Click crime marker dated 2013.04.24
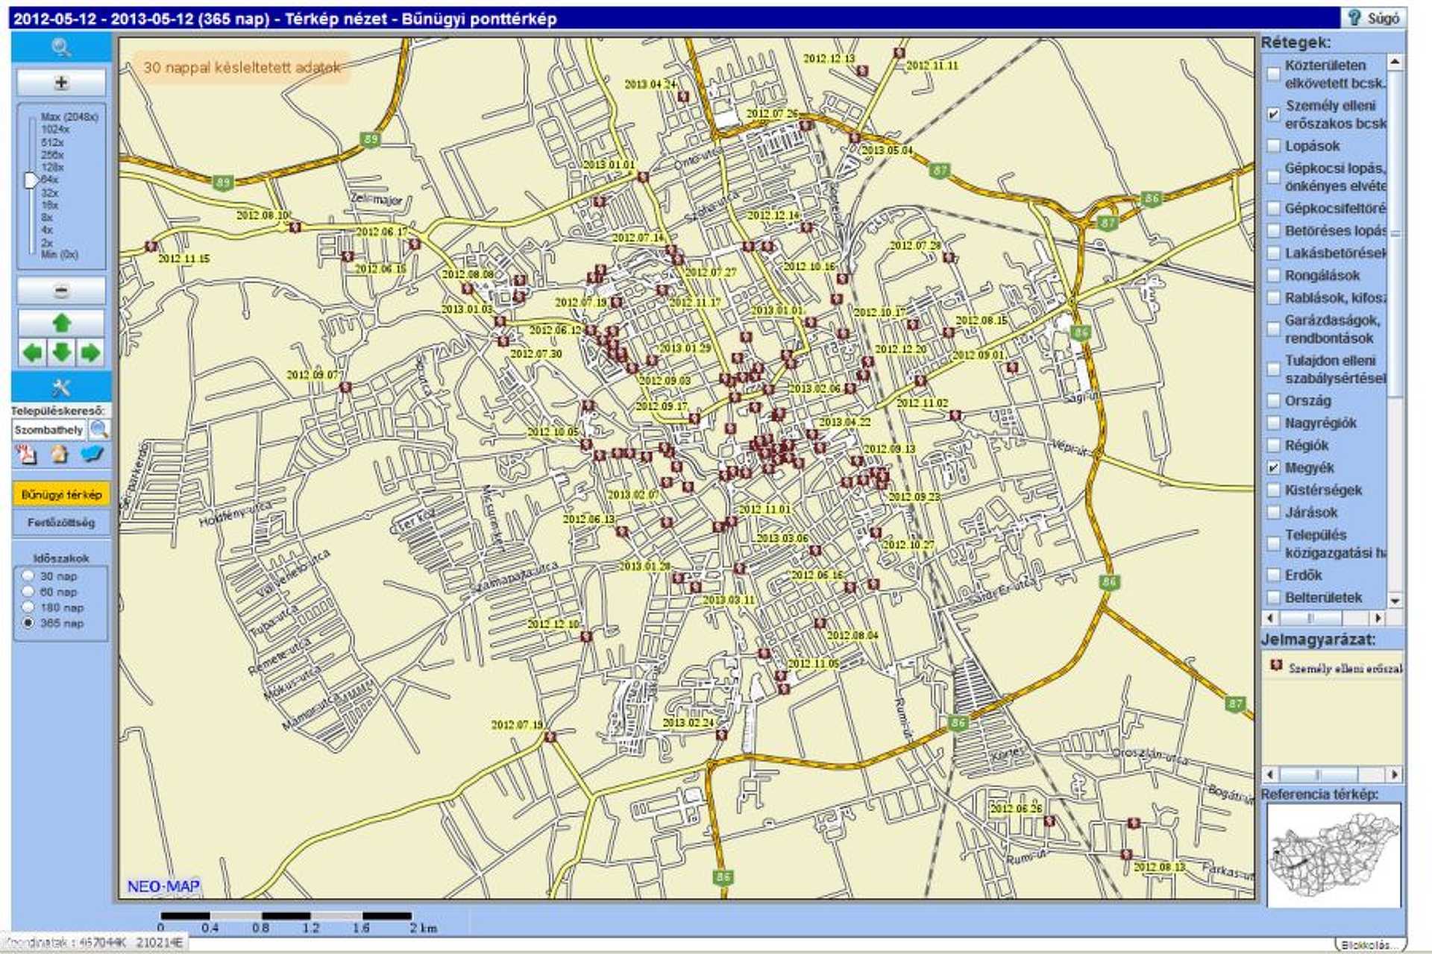Image resolution: width=1432 pixels, height=954 pixels. pos(683,96)
